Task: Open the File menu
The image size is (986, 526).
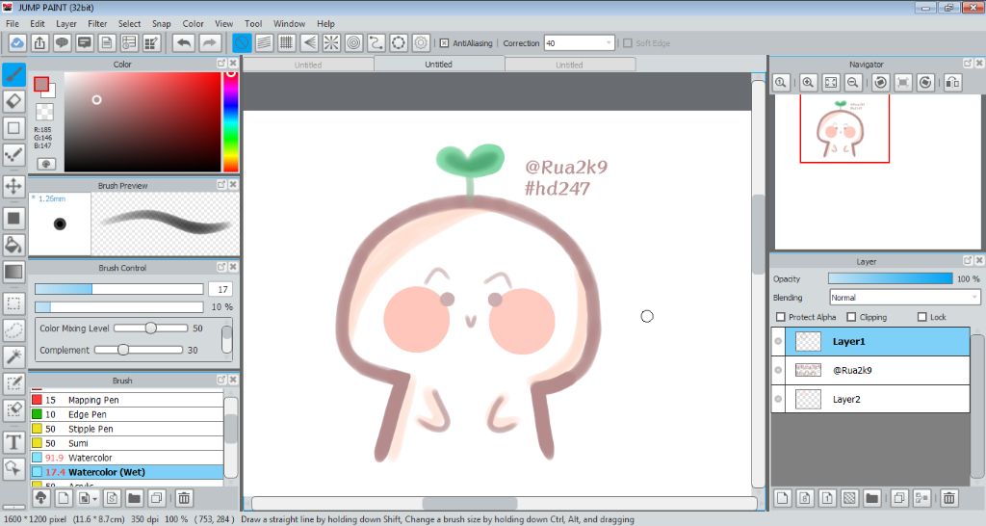Action: pyautogui.click(x=12, y=24)
